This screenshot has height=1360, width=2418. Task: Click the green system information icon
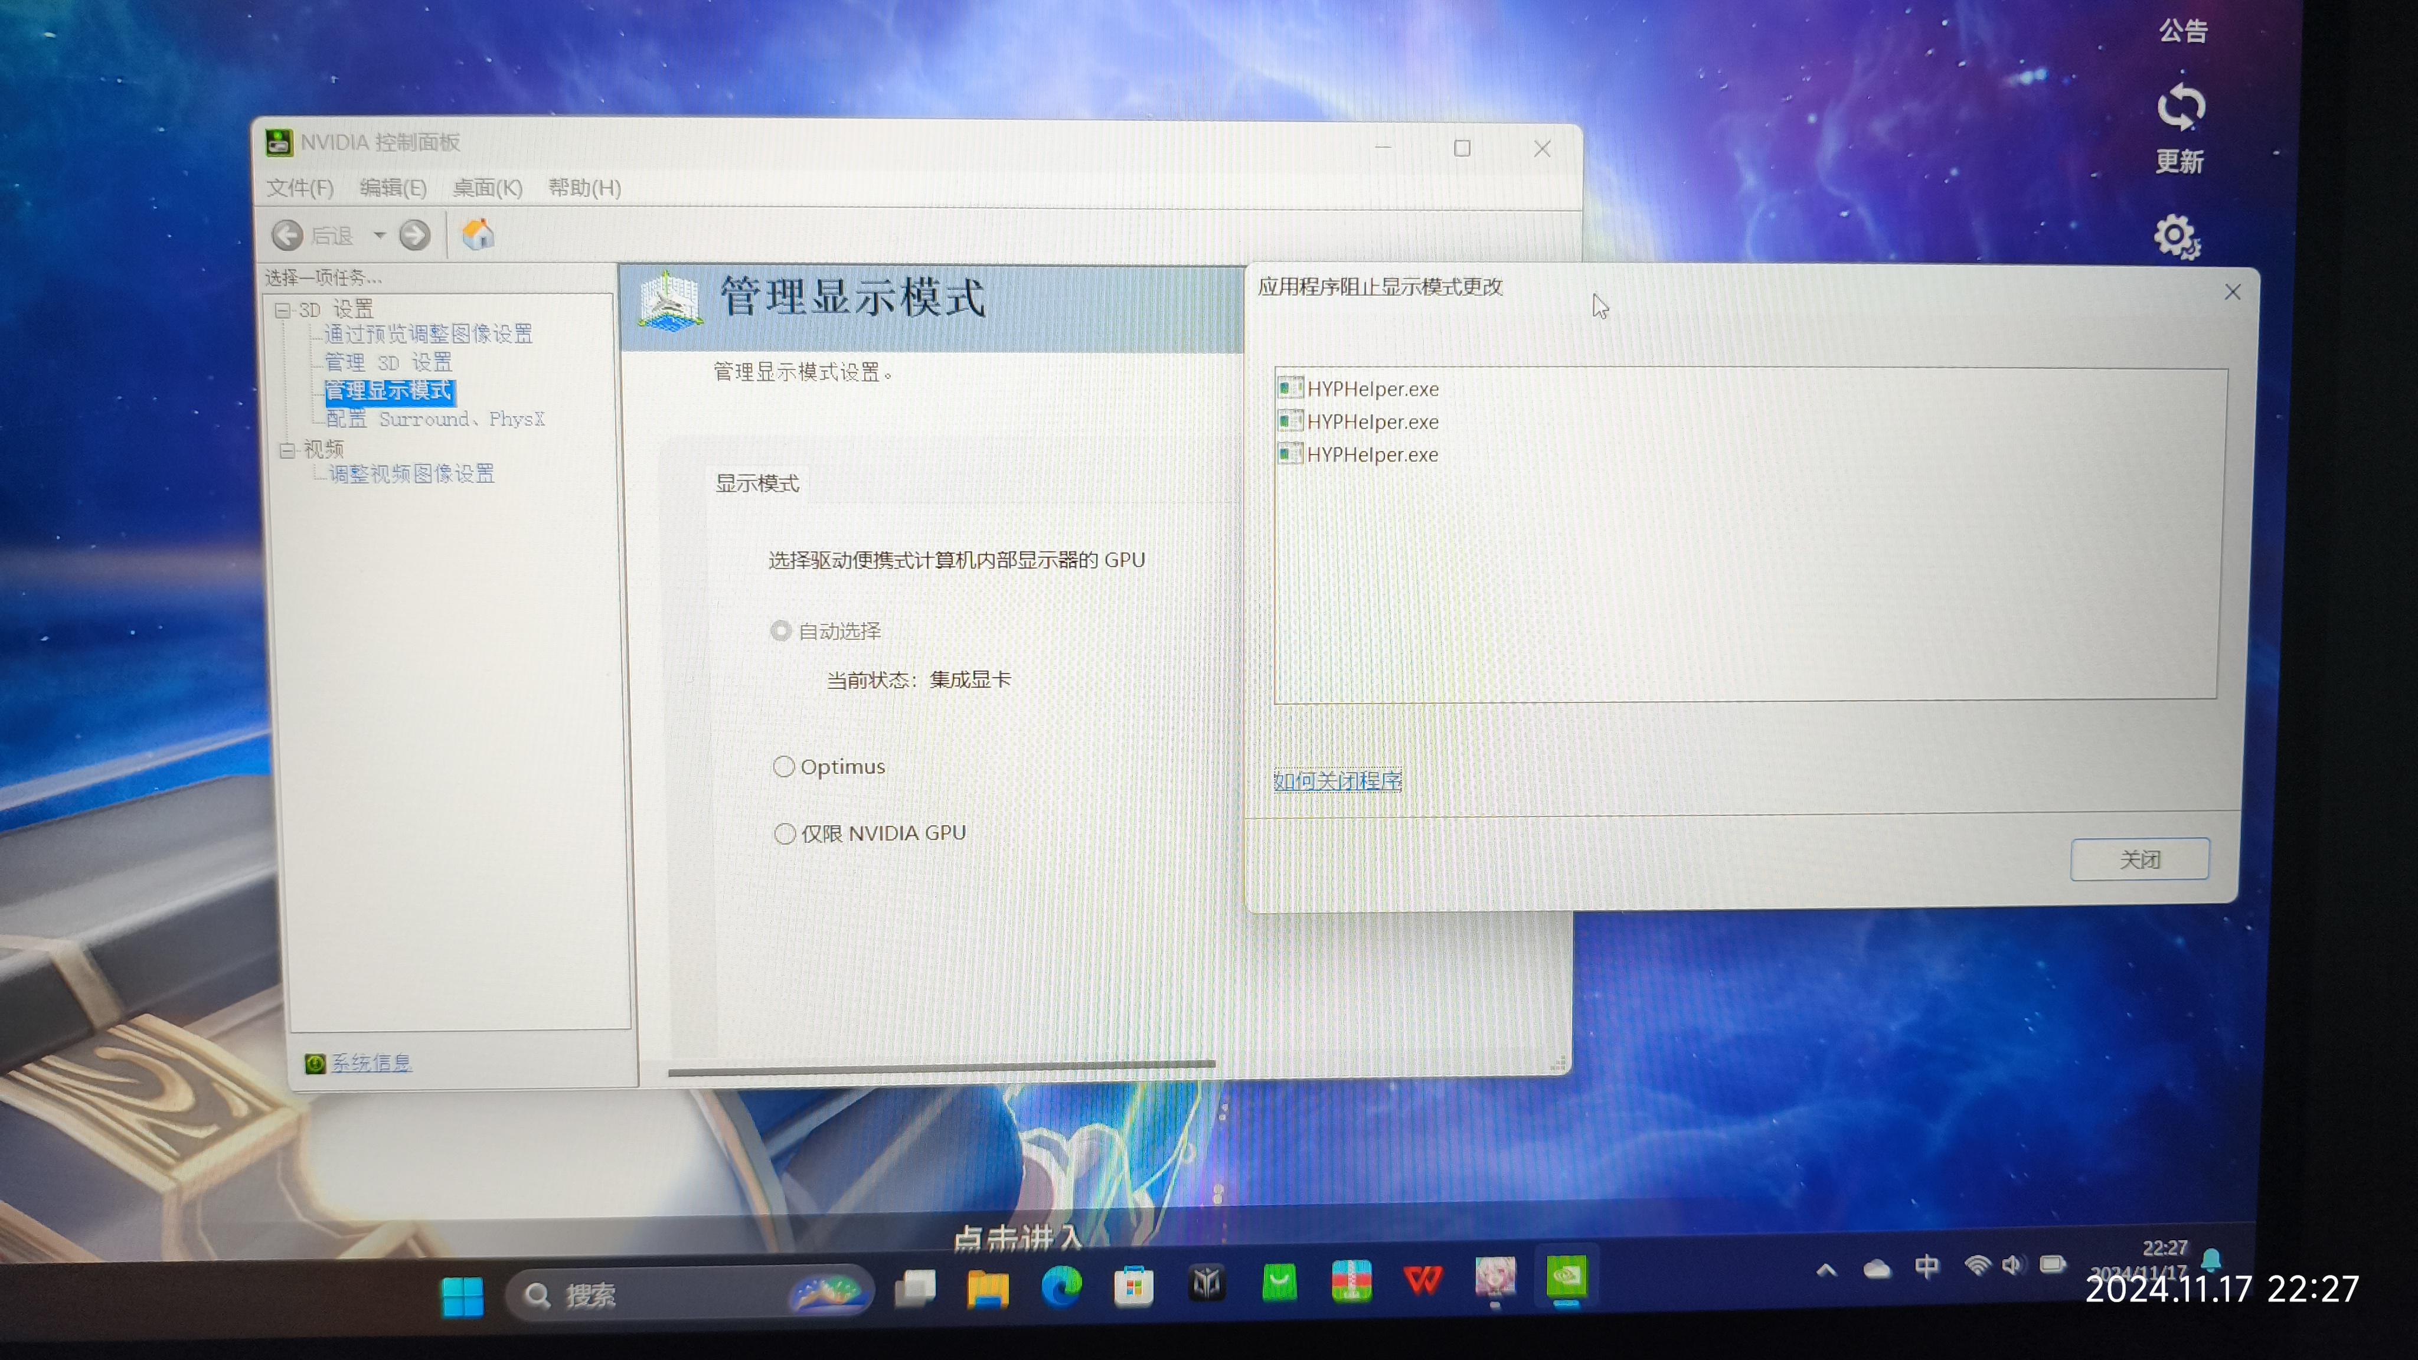click(x=315, y=1064)
